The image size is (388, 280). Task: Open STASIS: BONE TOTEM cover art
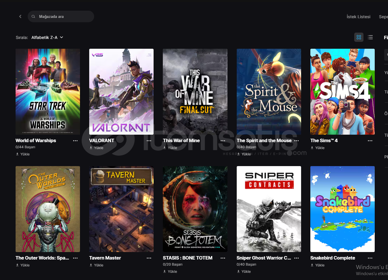pyautogui.click(x=195, y=209)
